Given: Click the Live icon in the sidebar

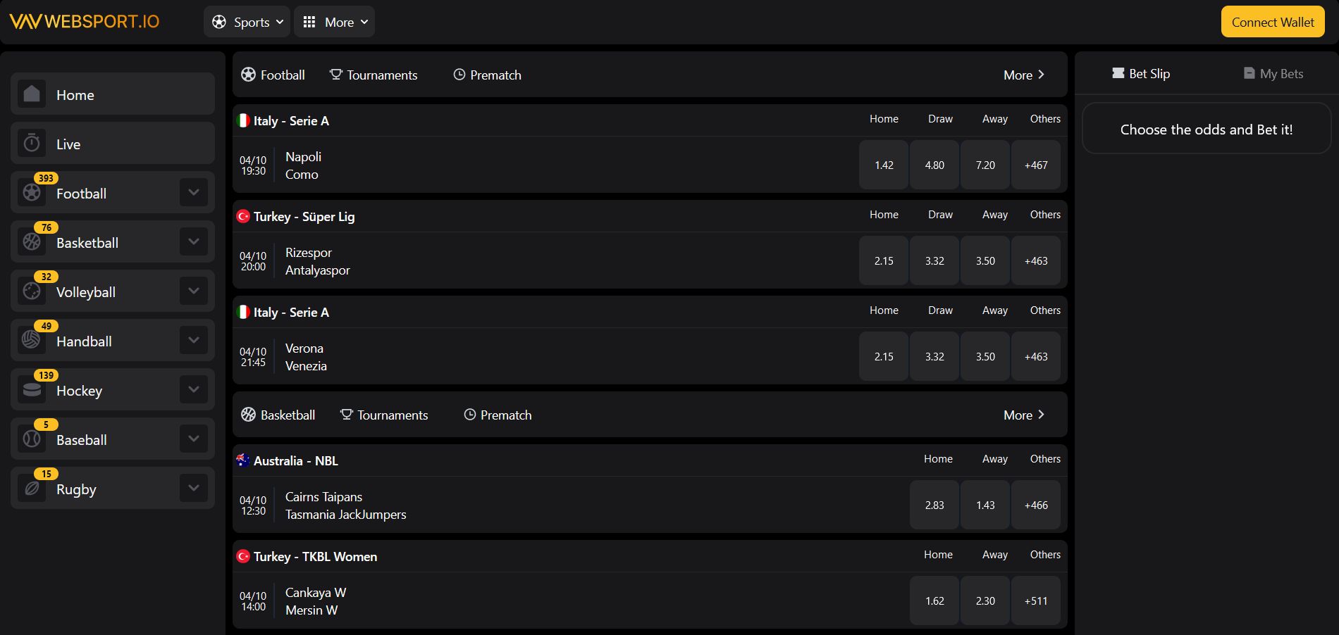Looking at the screenshot, I should pos(32,143).
